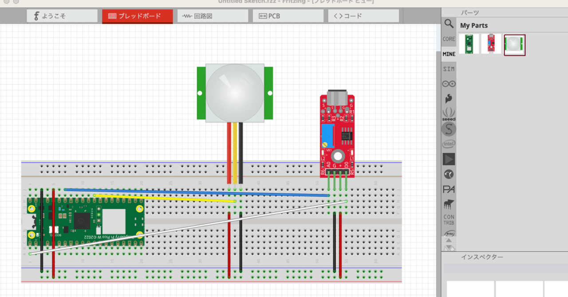The width and height of the screenshot is (568, 297).
Task: Select the red touch sensor module thumbnail
Action: pyautogui.click(x=492, y=44)
